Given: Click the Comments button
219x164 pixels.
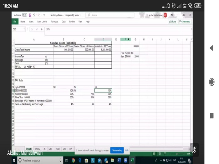Looking at the screenshot, I should 185,22.
